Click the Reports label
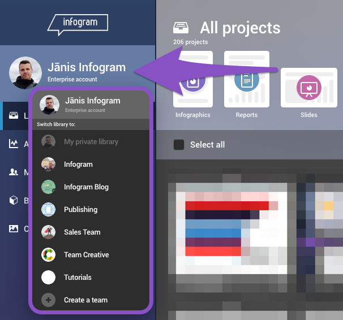 pos(247,115)
